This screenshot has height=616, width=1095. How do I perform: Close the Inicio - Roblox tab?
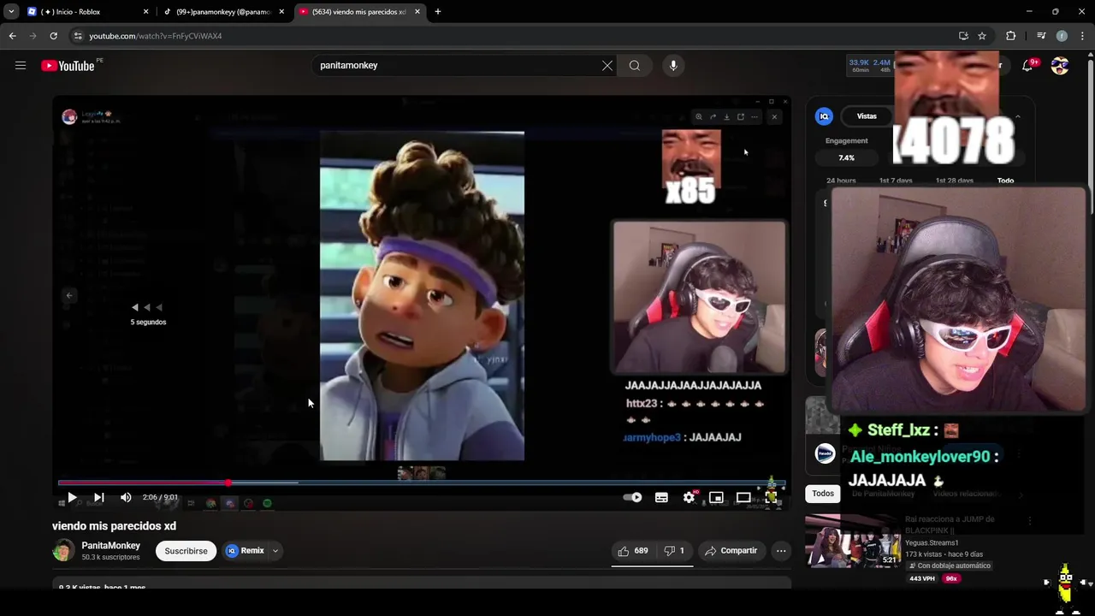pyautogui.click(x=145, y=12)
